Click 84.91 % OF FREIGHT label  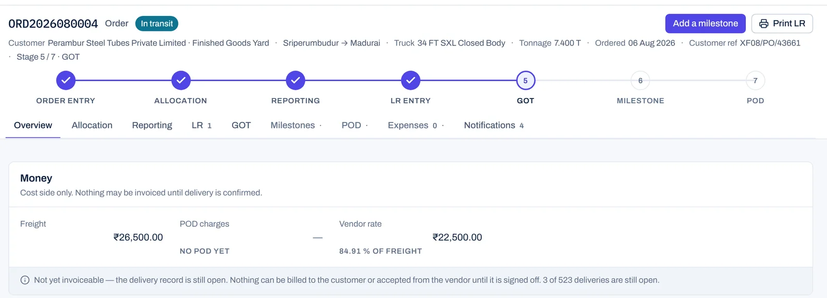point(380,251)
